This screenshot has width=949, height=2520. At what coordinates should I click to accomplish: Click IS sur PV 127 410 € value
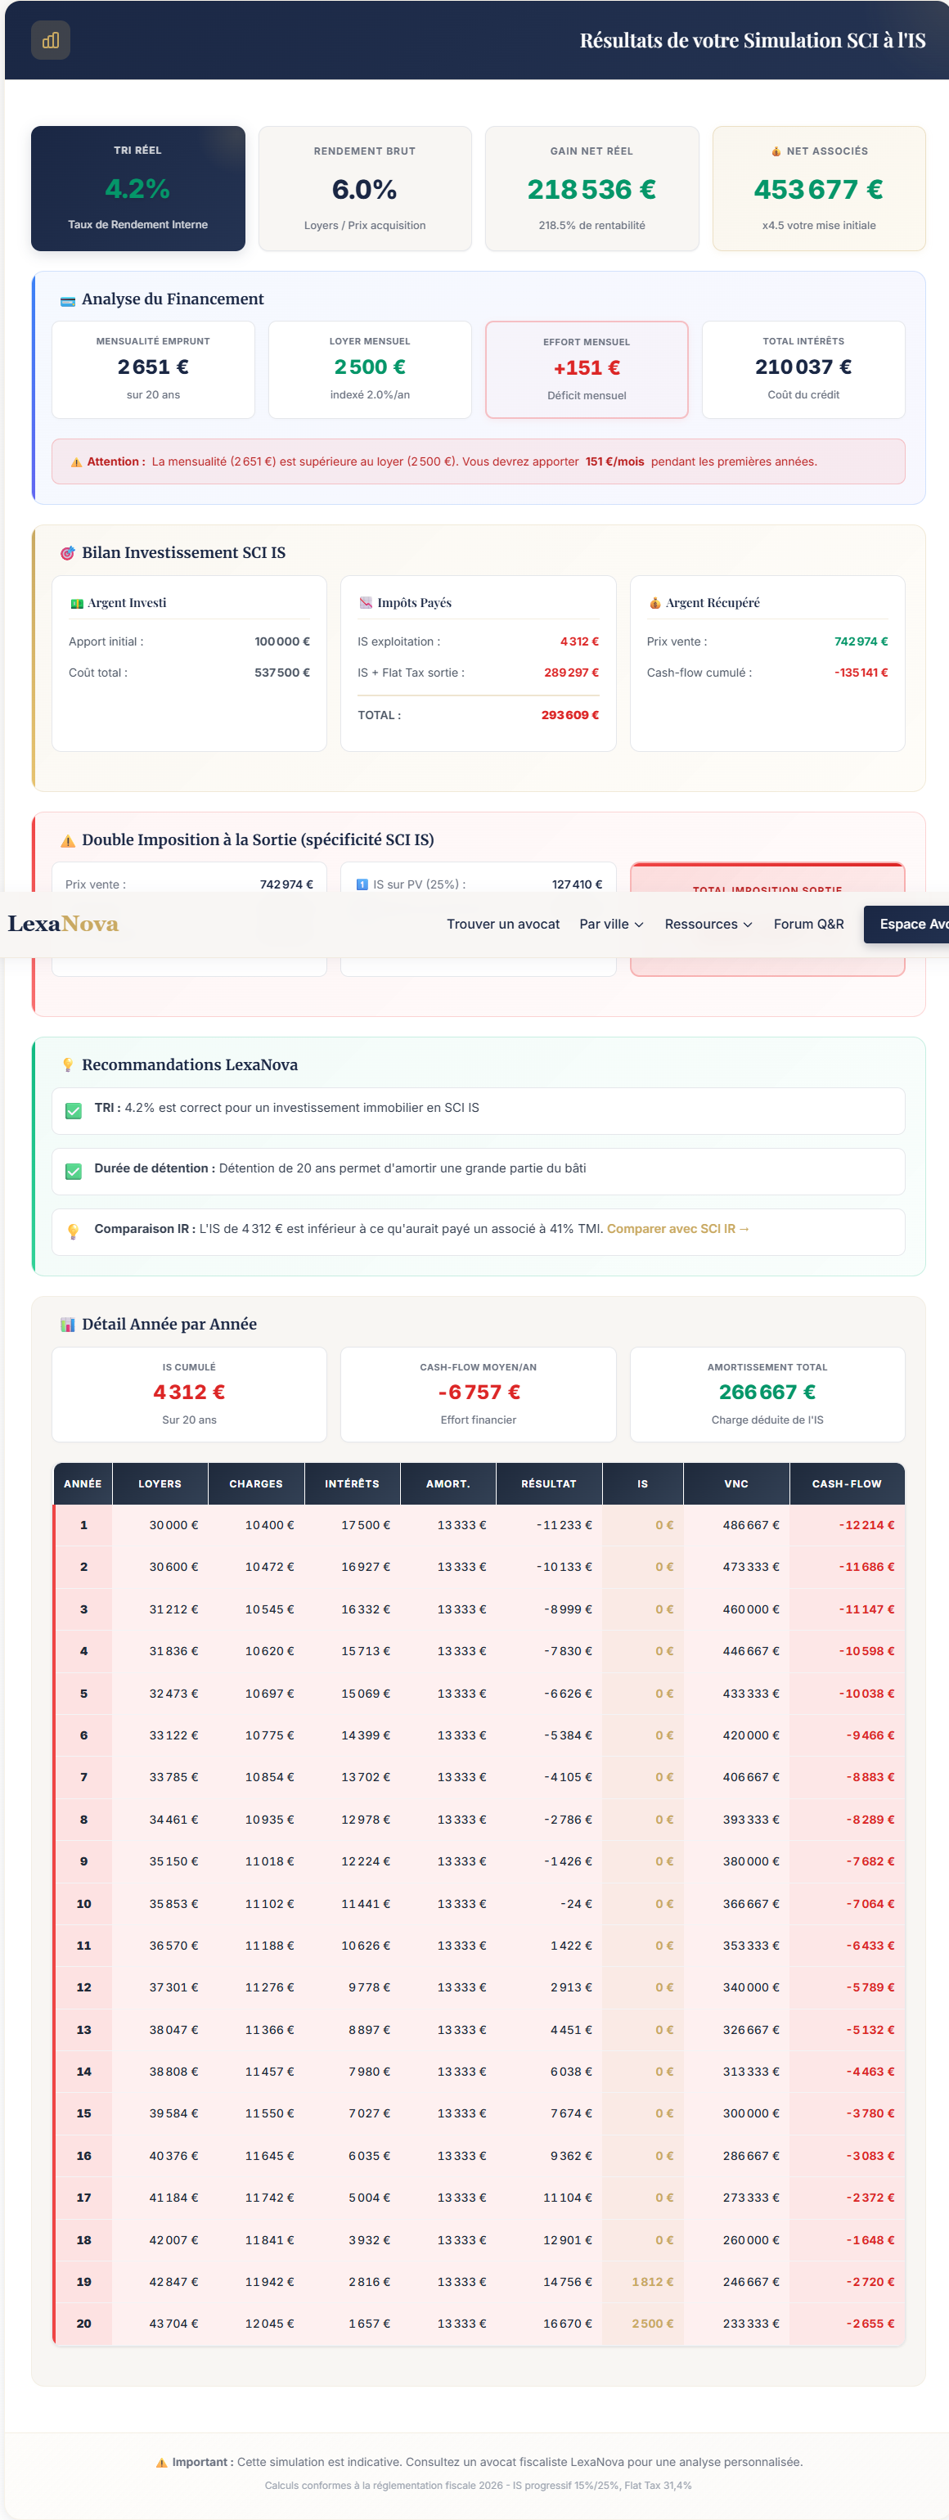(578, 884)
